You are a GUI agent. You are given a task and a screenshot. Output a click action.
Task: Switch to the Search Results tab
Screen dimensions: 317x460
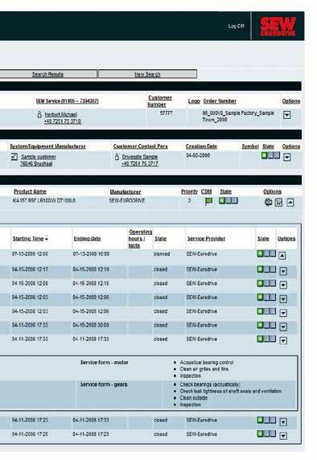point(48,74)
